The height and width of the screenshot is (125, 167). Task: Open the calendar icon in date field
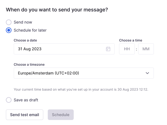(108, 49)
